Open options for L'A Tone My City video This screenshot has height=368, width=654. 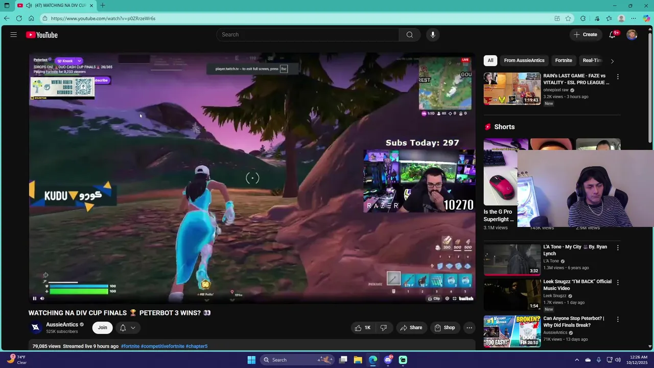[618, 248]
